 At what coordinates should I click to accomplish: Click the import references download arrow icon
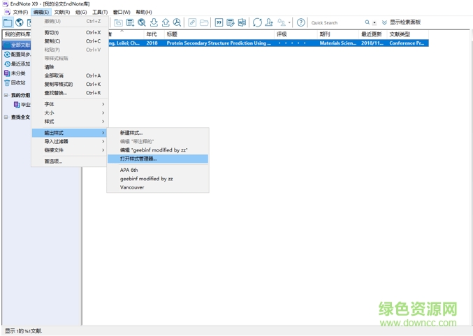[154, 22]
